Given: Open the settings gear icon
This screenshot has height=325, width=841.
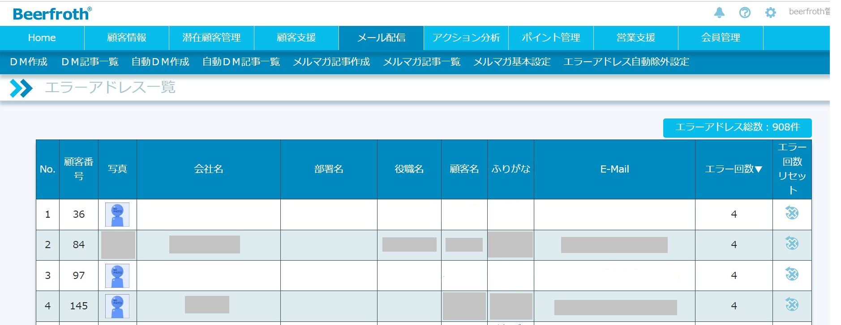Looking at the screenshot, I should pyautogui.click(x=770, y=13).
